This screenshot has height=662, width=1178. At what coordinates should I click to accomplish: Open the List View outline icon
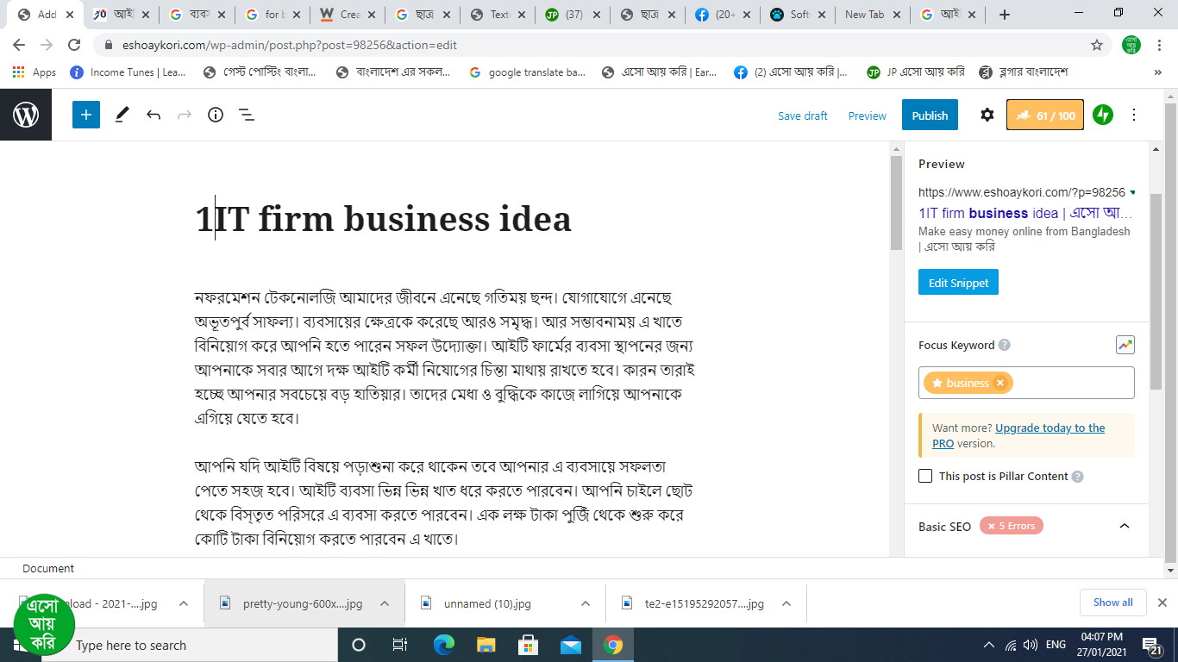point(246,115)
